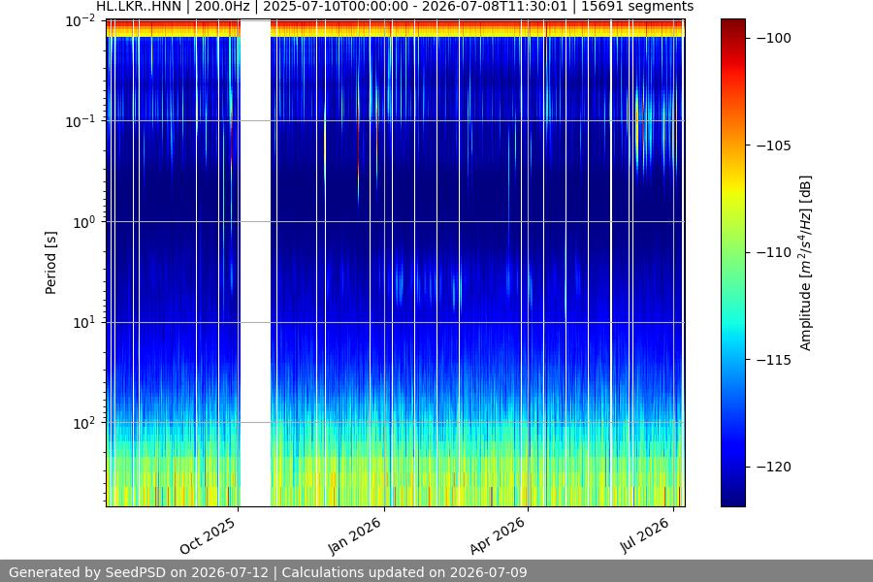Click the colorbar −100 tick label
Screen dimensions: 873x582
[774, 38]
